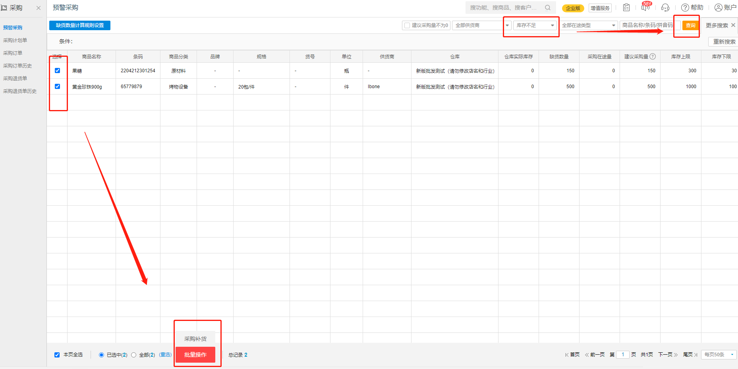Open the 库存不足 stock status dropdown

[534, 25]
